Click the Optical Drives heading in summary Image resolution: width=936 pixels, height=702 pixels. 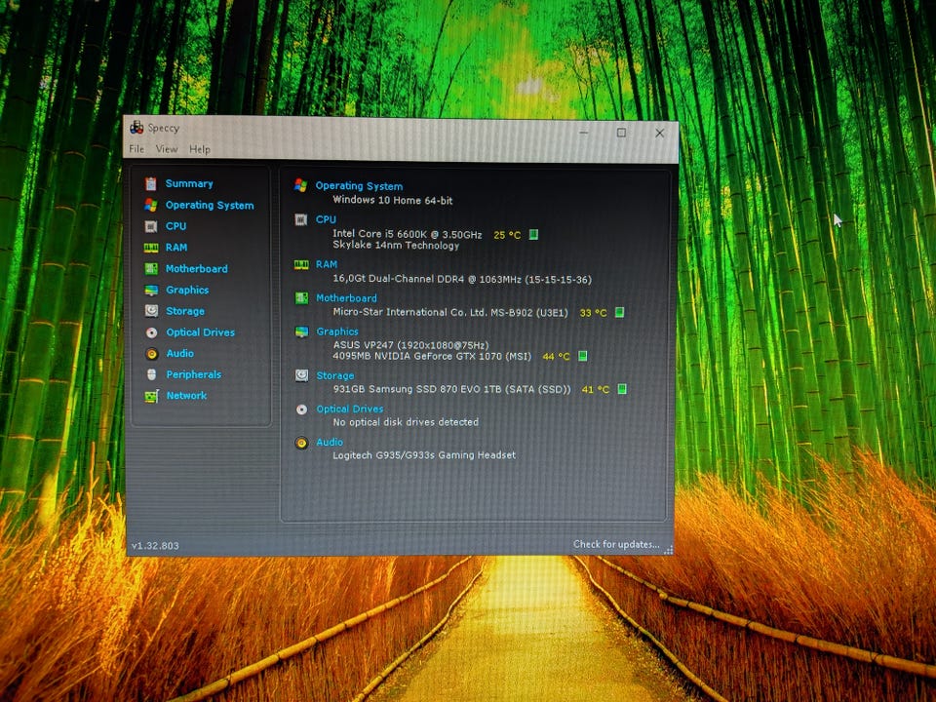click(350, 409)
